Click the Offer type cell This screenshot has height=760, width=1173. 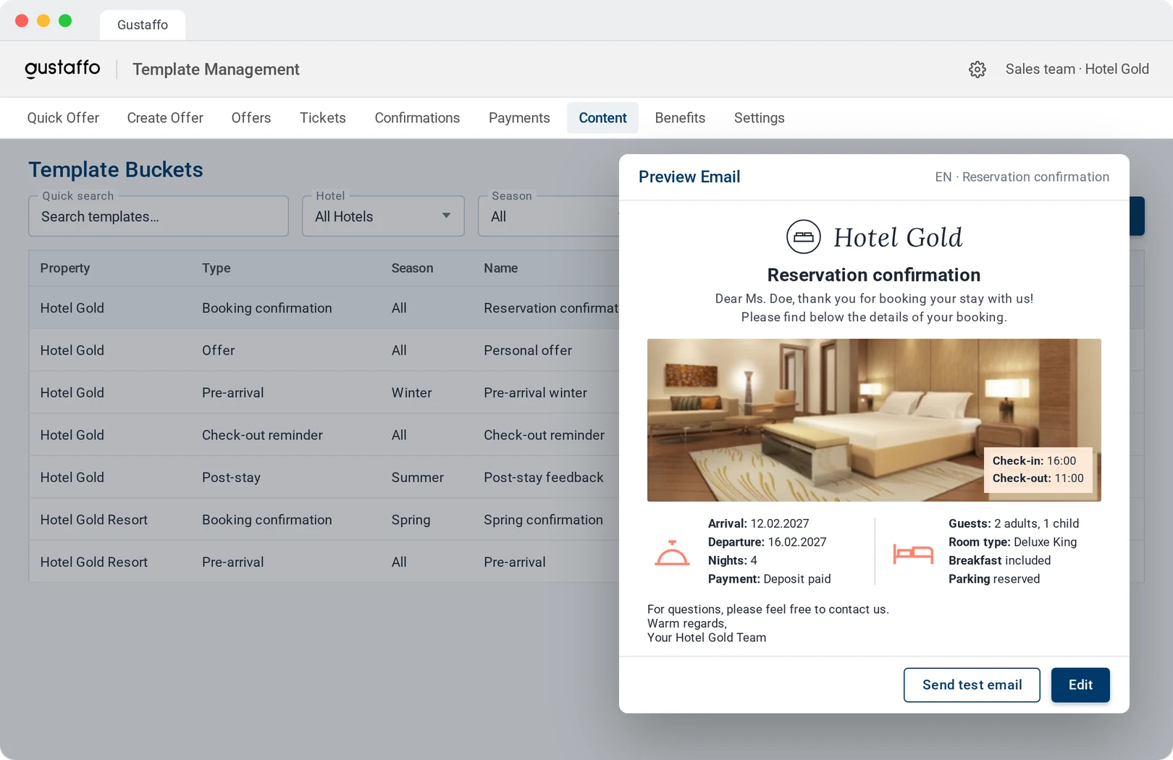click(218, 350)
